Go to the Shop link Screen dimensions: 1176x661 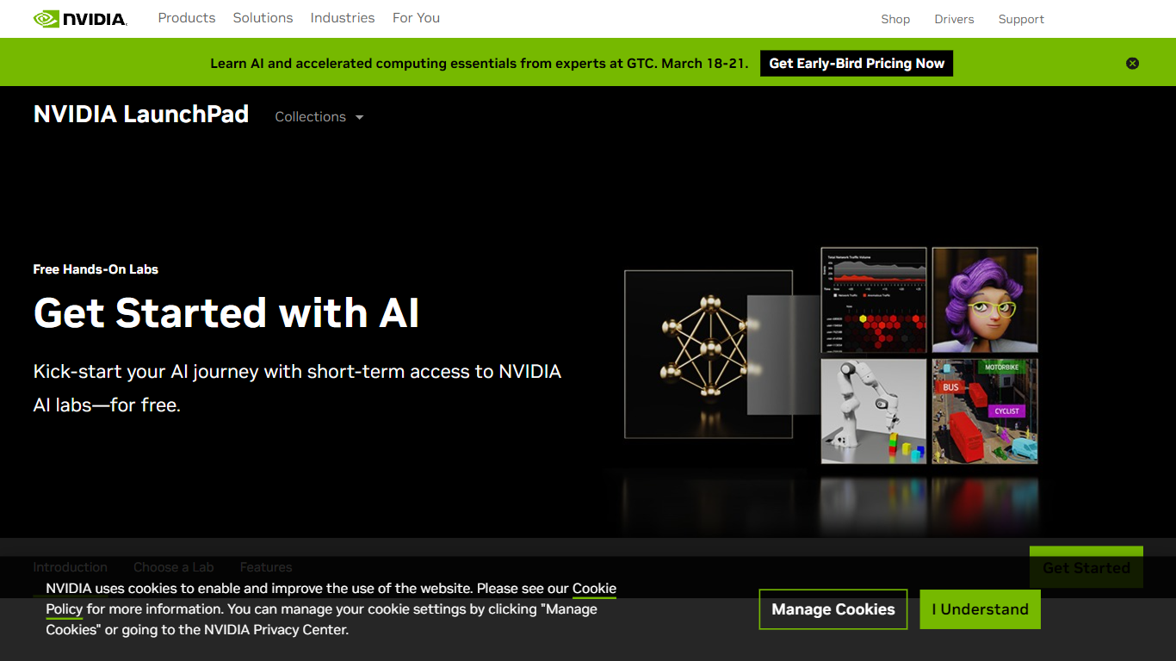point(895,19)
